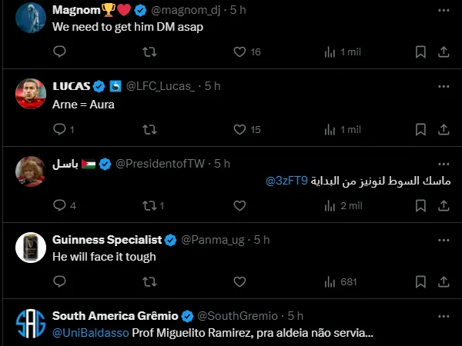Open more options on LUCAS's tweet
Viewport: 462px width, 346px height.
point(444,86)
